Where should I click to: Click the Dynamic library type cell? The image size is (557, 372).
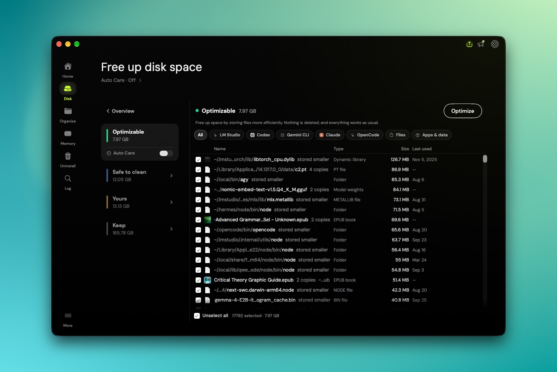(x=350, y=160)
